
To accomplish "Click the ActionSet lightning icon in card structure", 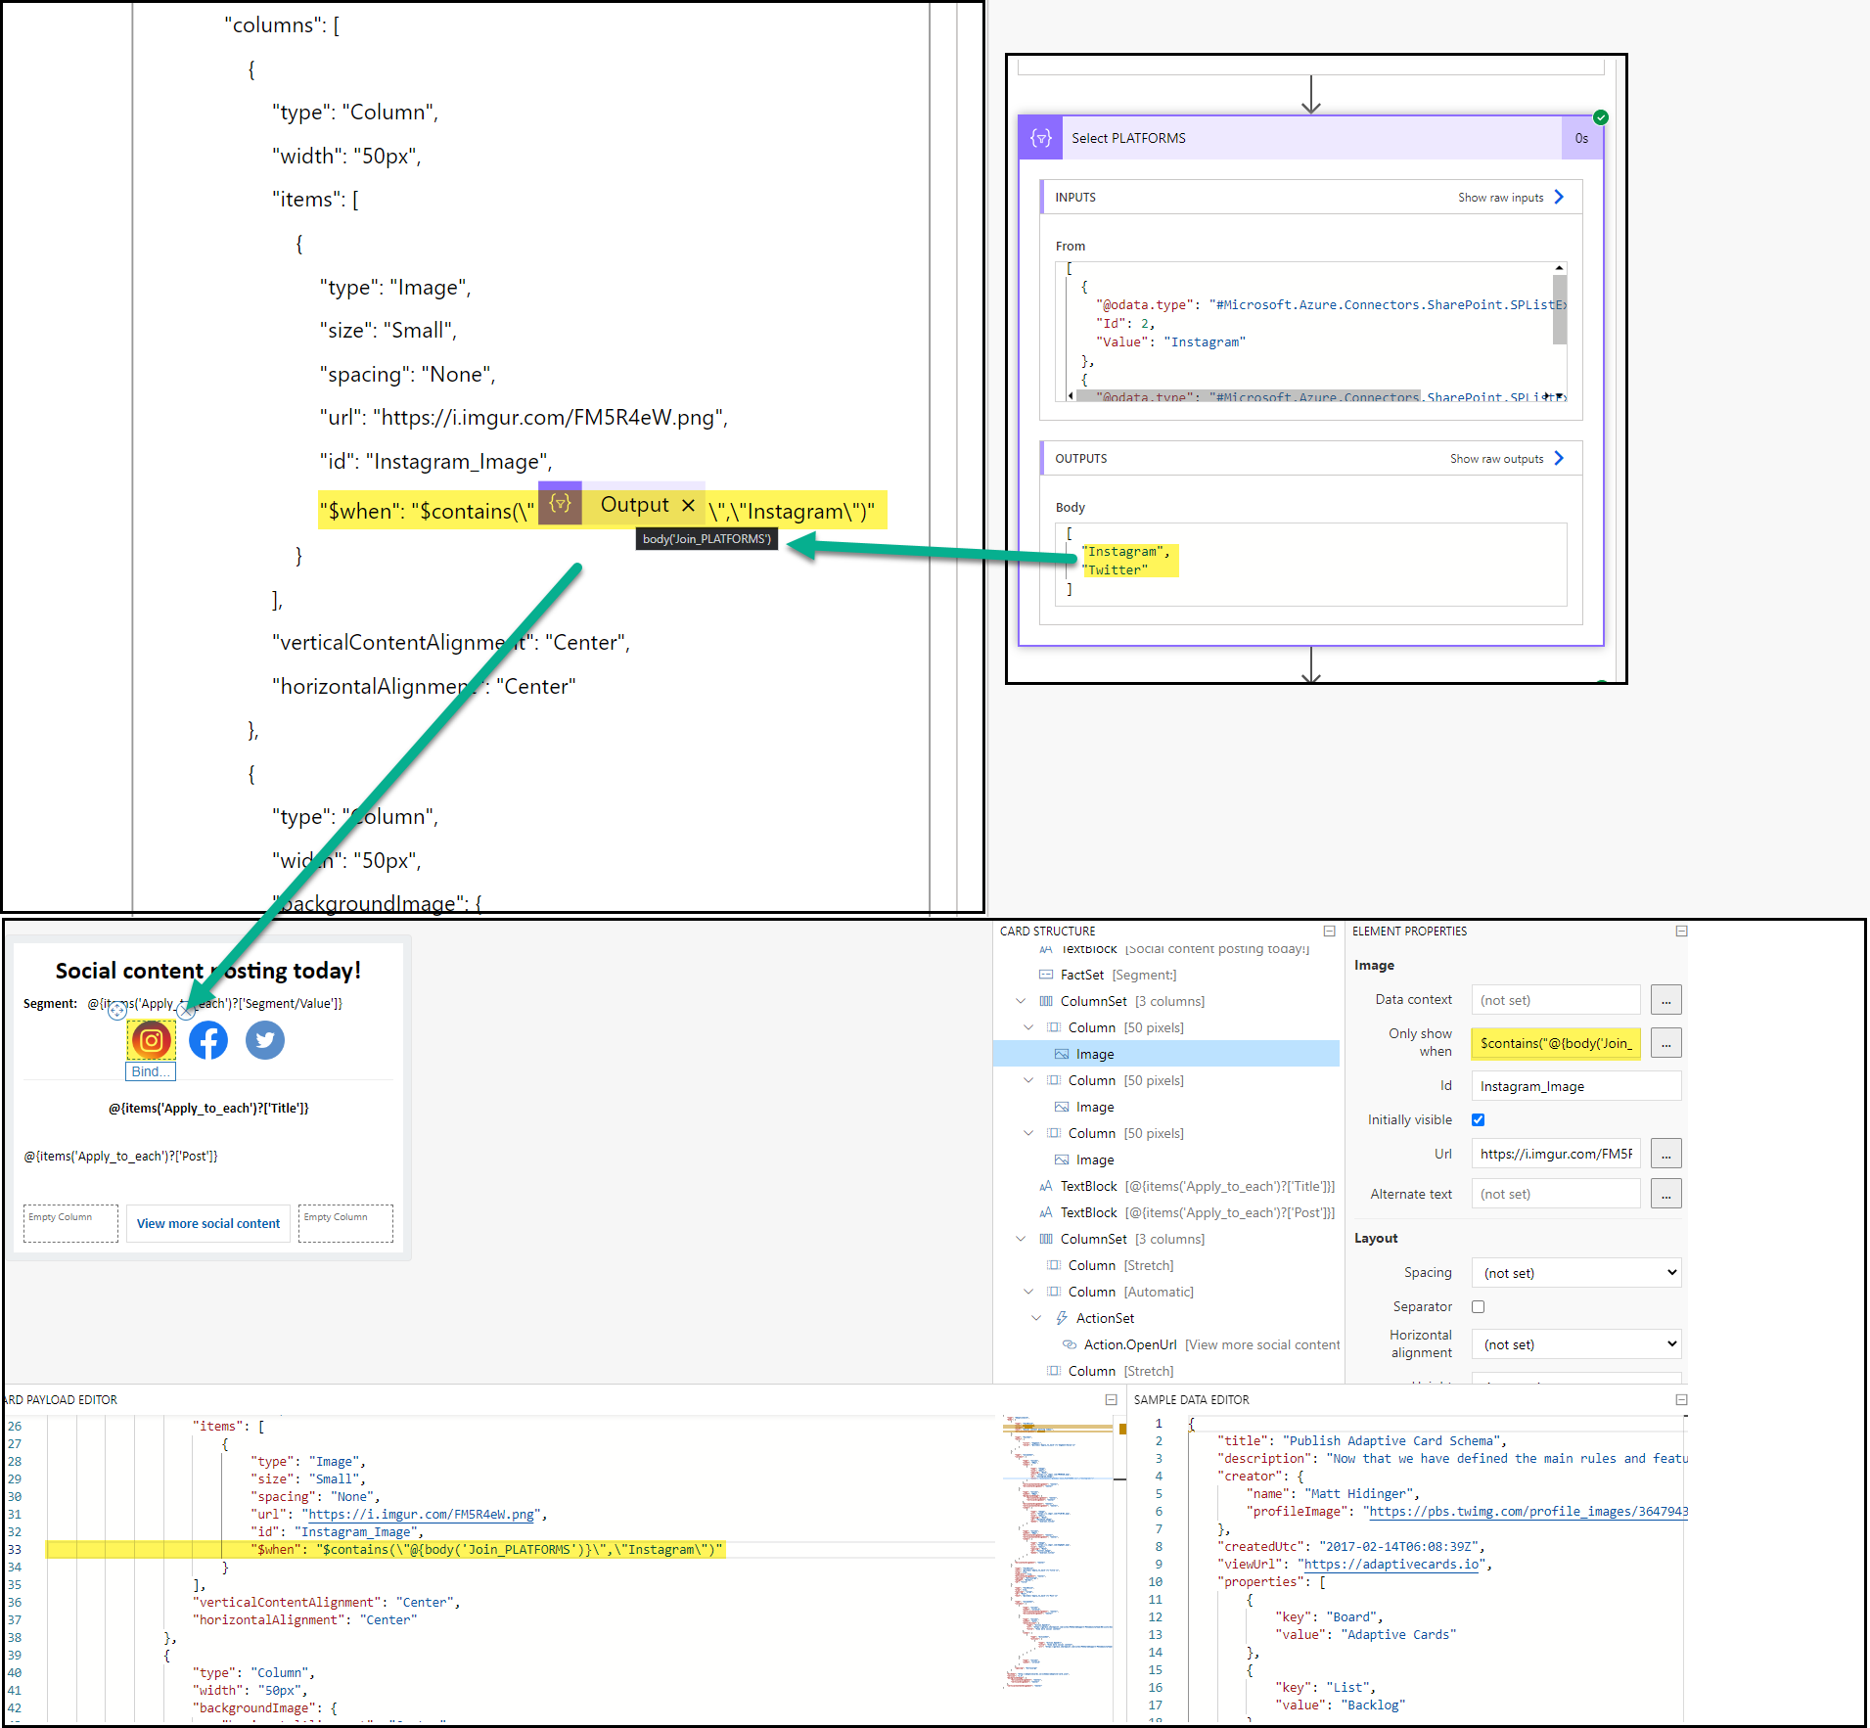I will (1063, 1318).
